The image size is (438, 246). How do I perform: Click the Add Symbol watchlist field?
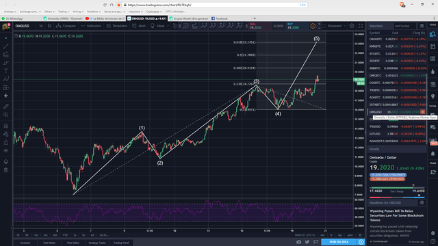coord(404,26)
